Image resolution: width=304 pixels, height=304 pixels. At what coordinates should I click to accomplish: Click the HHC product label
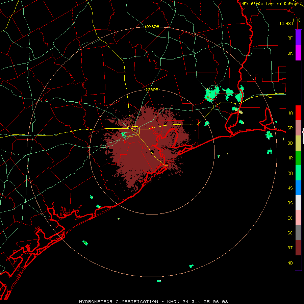pyautogui.click(x=297, y=20)
